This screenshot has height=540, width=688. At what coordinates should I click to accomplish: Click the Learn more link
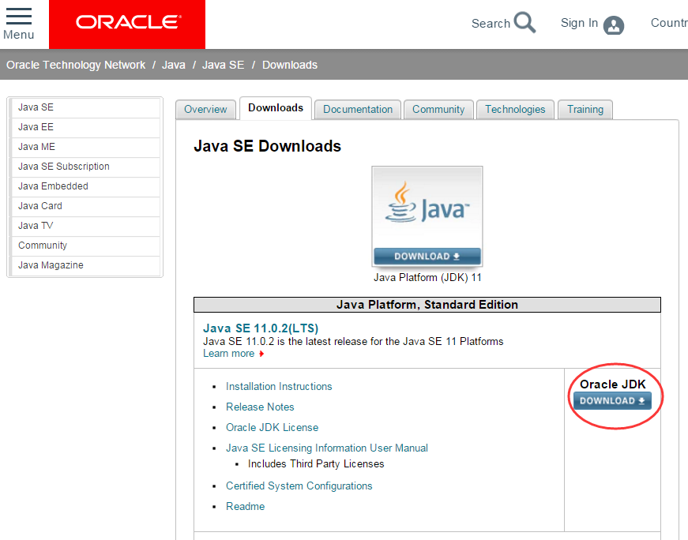(x=228, y=354)
